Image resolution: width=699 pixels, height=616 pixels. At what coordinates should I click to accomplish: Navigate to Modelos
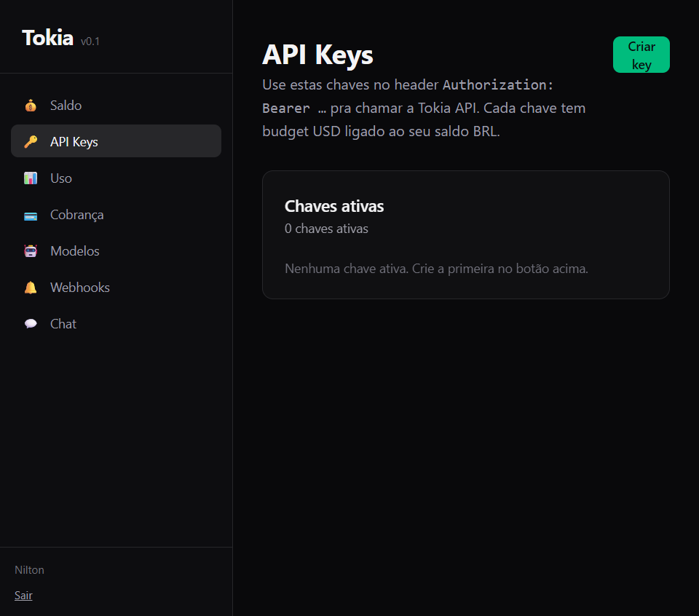point(116,250)
